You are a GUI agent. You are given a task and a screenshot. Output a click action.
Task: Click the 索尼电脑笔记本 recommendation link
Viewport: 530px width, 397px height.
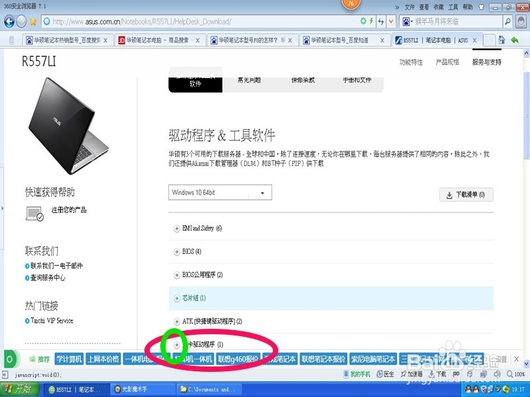click(x=373, y=359)
